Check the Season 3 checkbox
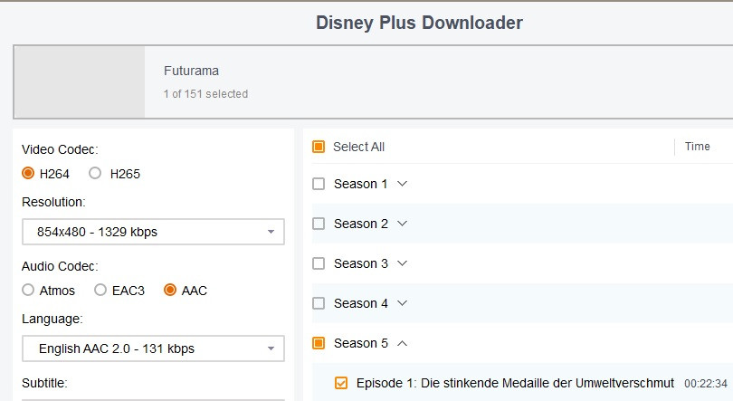This screenshot has width=733, height=401. [319, 263]
